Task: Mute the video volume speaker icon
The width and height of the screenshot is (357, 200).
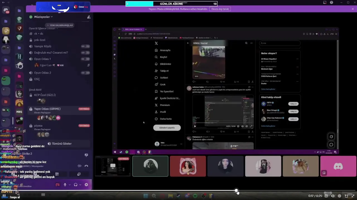Action: pos(332,196)
